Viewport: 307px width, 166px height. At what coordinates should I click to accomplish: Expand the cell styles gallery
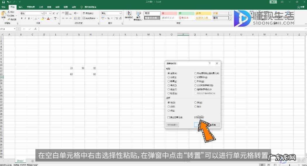[x=230, y=19]
